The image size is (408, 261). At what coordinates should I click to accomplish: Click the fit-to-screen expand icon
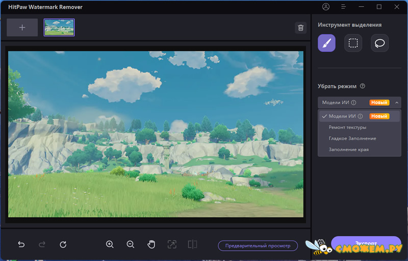pos(172,244)
